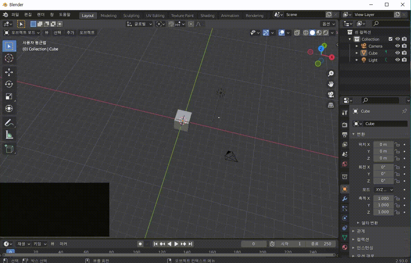The height and width of the screenshot is (263, 411).
Task: Open rotation mode XYZ dropdown
Action: click(384, 190)
